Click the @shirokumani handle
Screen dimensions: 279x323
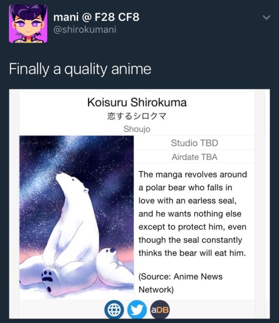point(85,29)
